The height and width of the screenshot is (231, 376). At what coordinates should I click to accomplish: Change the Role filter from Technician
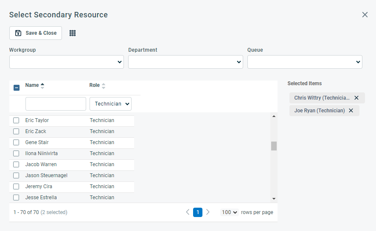click(110, 104)
